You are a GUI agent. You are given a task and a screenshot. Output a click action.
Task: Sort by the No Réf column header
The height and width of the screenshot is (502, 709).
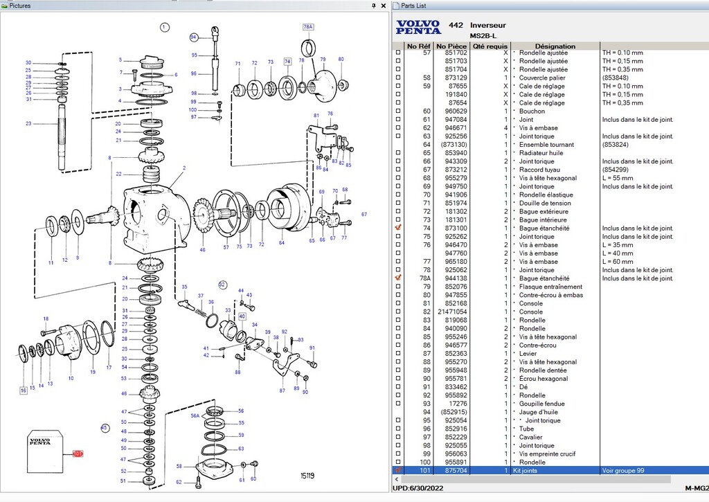point(418,46)
